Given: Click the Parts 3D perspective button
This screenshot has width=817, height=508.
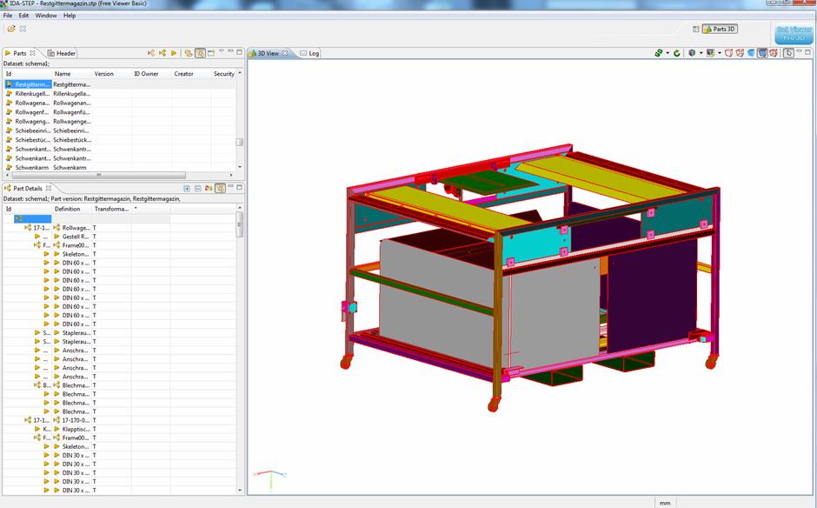Looking at the screenshot, I should (720, 29).
